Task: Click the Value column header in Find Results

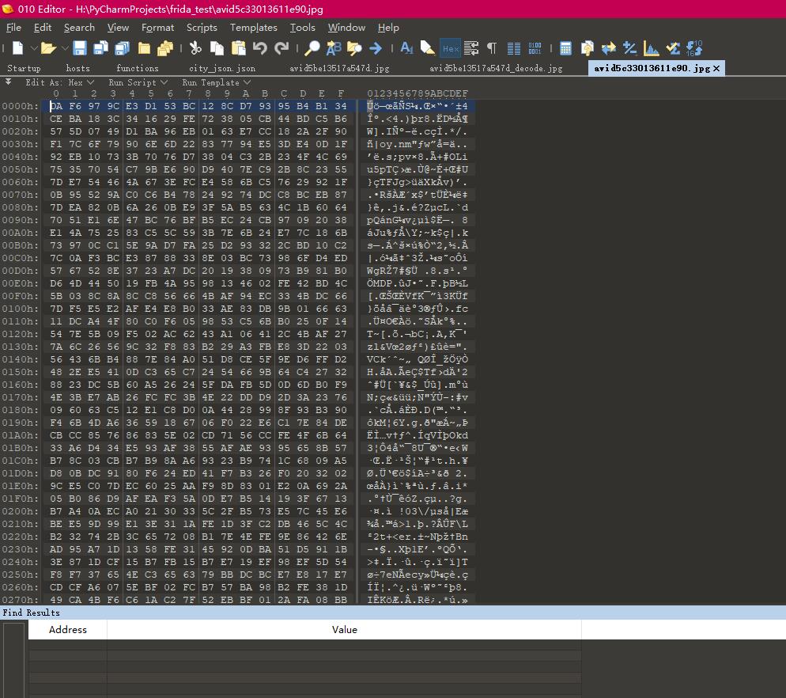Action: 345,629
